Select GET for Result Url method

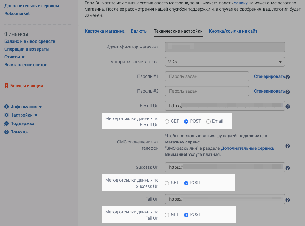coord(167,122)
